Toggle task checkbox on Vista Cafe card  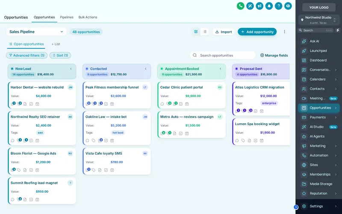[x=106, y=170]
